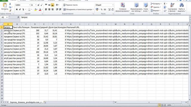Increase font size with the large A icon
This screenshot has height=107, width=191.
[38, 5]
